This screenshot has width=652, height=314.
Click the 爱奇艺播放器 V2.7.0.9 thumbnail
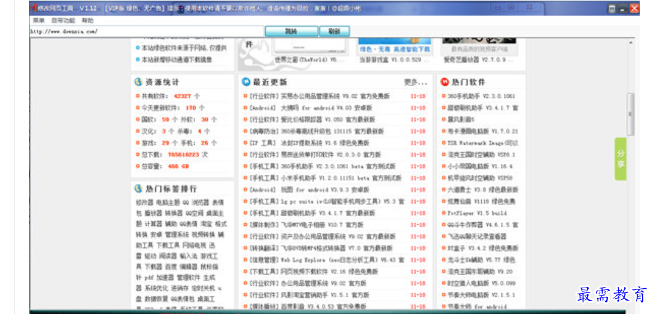479,46
